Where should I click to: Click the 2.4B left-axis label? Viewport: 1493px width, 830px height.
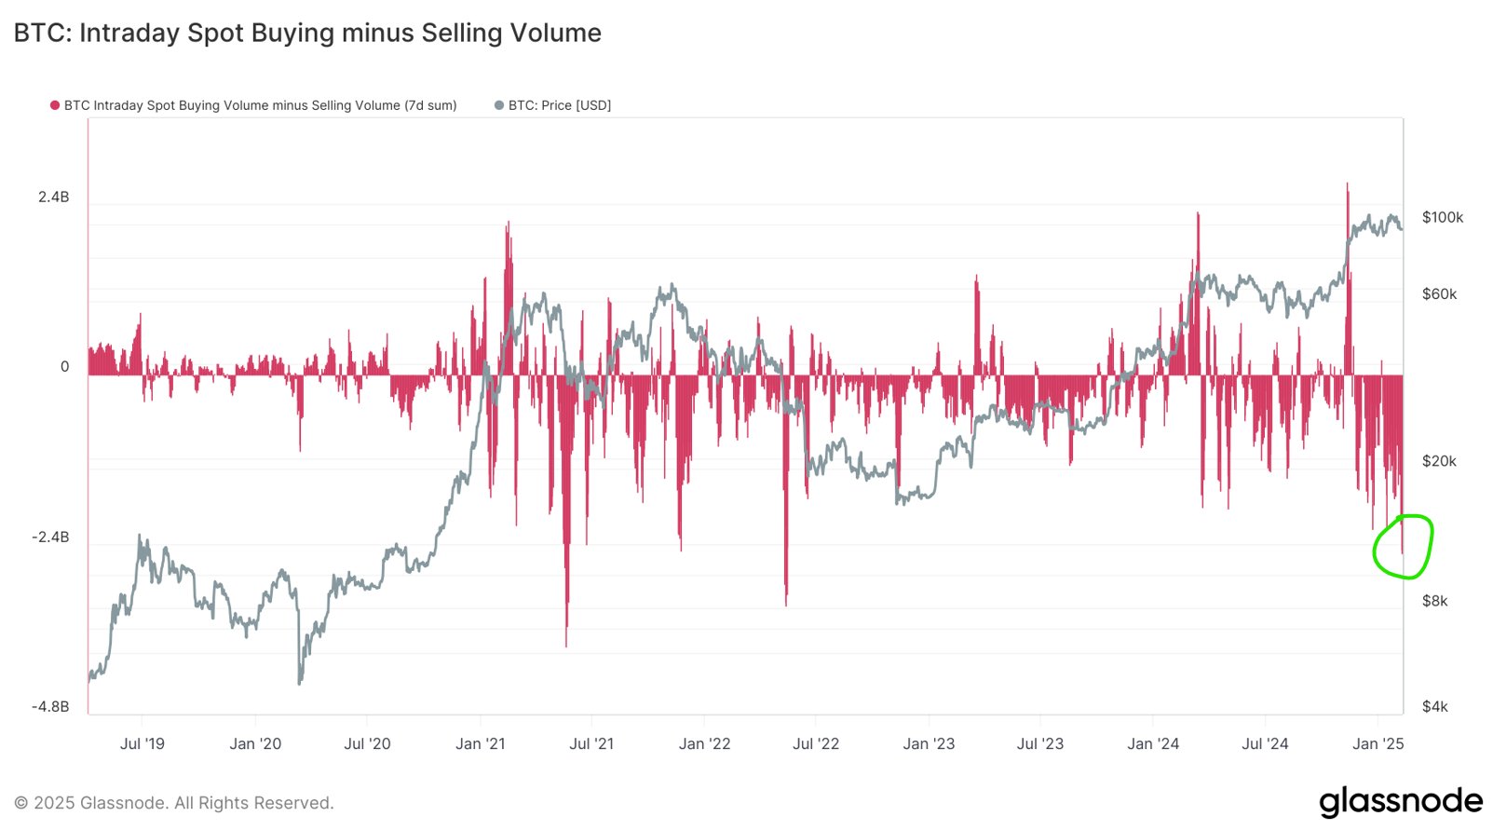[53, 197]
